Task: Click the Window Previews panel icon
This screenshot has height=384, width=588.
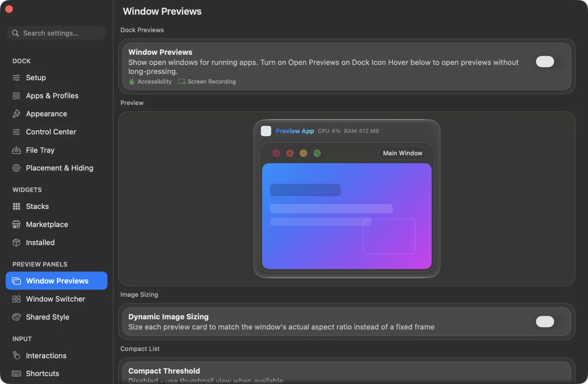Action: pos(16,281)
